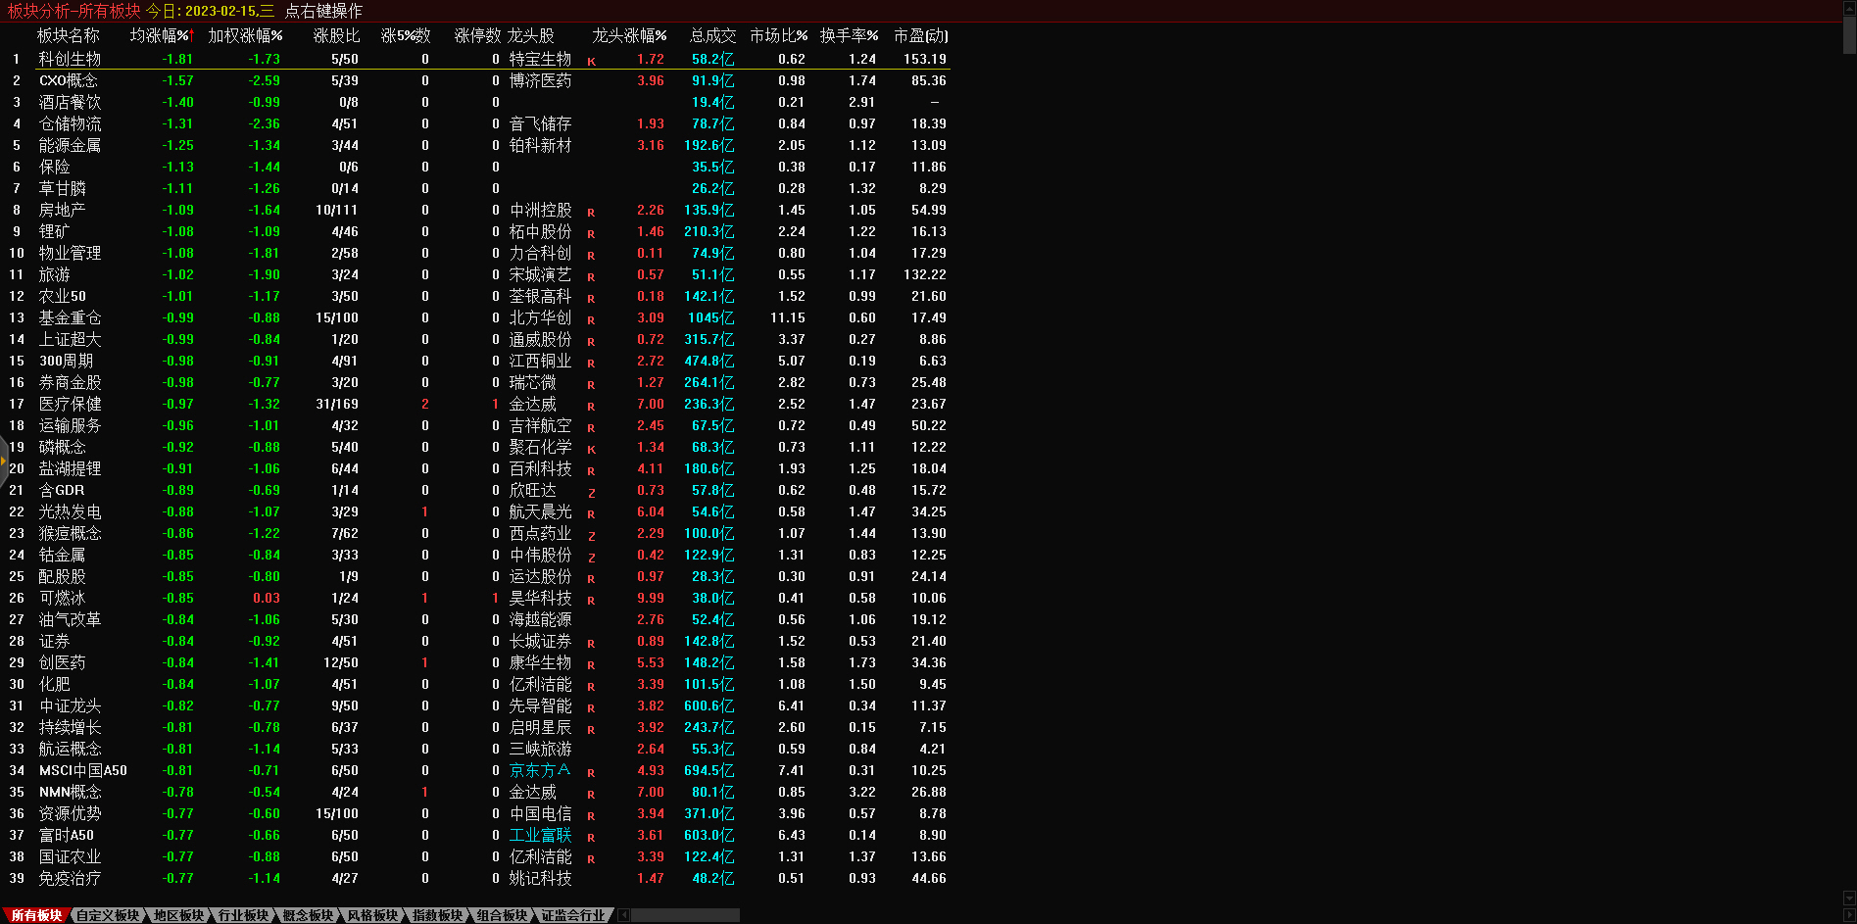Switch to the 行业板块 tab

243,915
